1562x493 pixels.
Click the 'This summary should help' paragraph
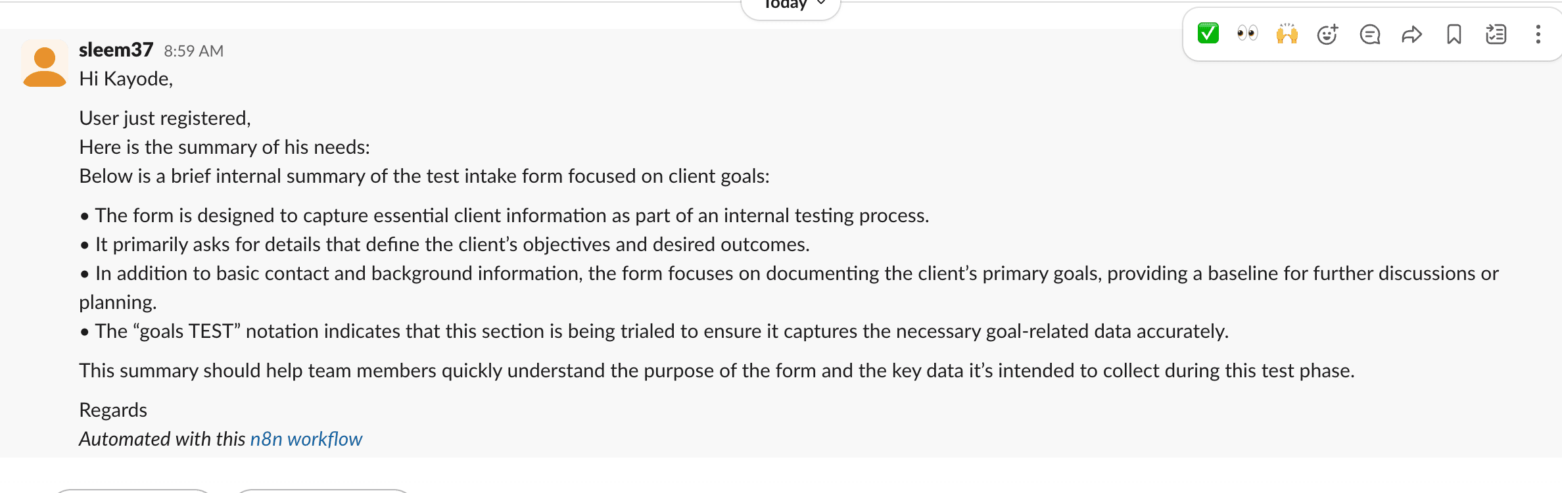coord(717,371)
